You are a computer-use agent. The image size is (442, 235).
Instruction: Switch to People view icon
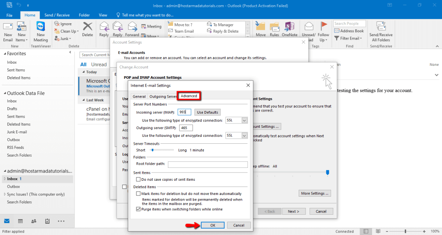pyautogui.click(x=34, y=221)
